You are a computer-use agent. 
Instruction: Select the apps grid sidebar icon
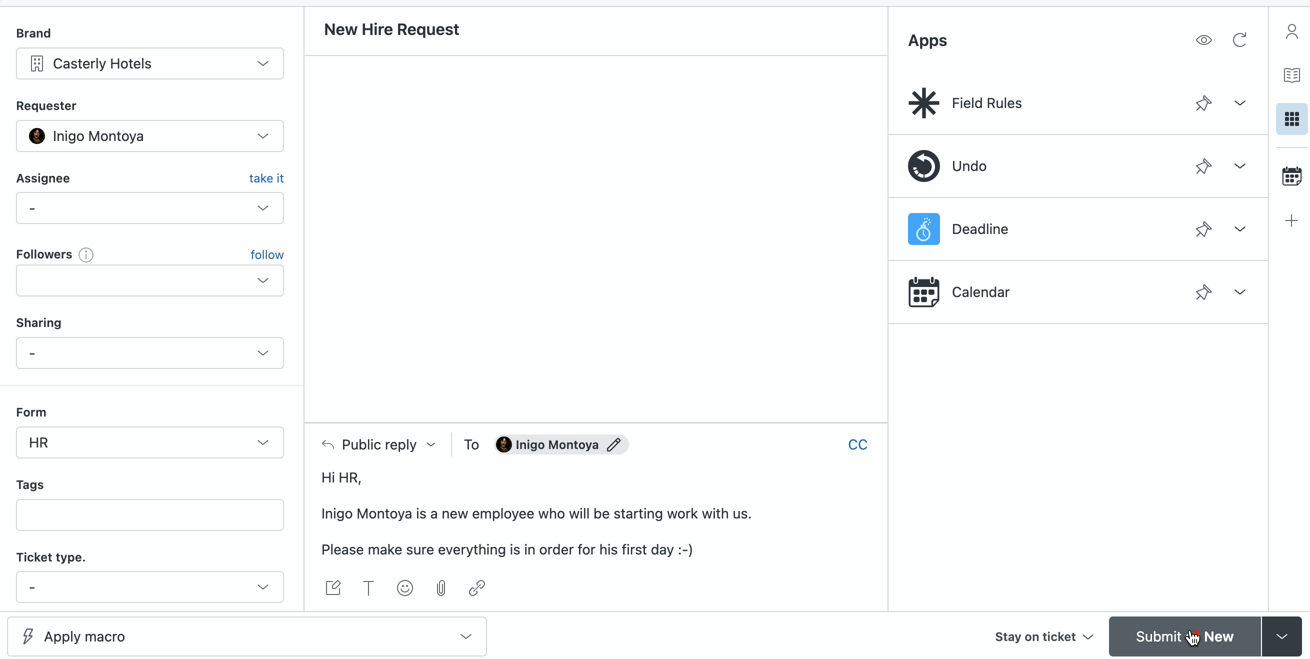[x=1291, y=119]
